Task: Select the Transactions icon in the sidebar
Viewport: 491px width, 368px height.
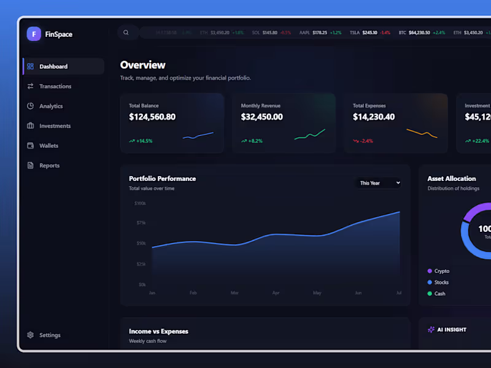Action: point(31,86)
